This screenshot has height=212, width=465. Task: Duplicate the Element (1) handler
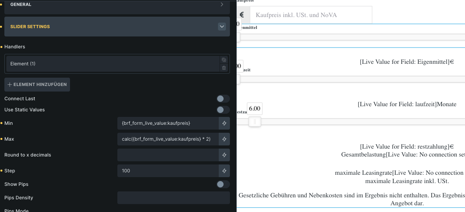224,60
